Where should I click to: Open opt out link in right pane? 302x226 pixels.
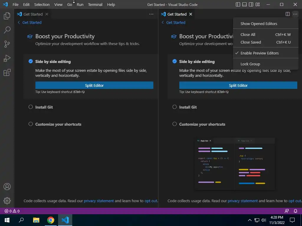coord(295,201)
